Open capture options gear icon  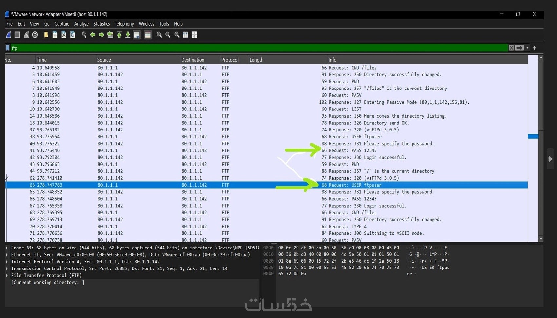click(x=35, y=35)
